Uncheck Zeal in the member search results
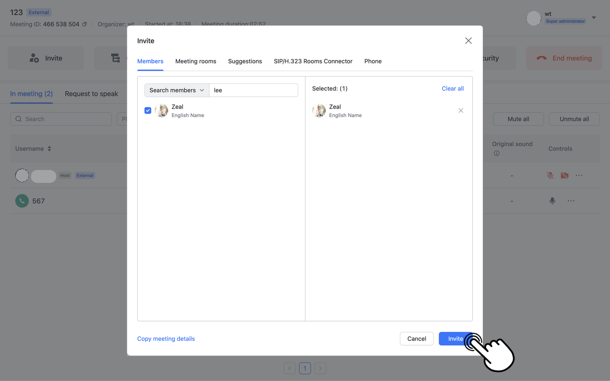 point(148,110)
